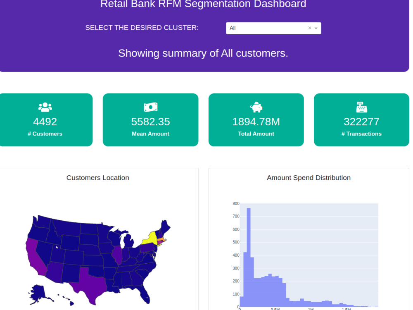Screen dimensions: 413x310
Task: Click the All value in cluster combo box
Action: coord(233,28)
